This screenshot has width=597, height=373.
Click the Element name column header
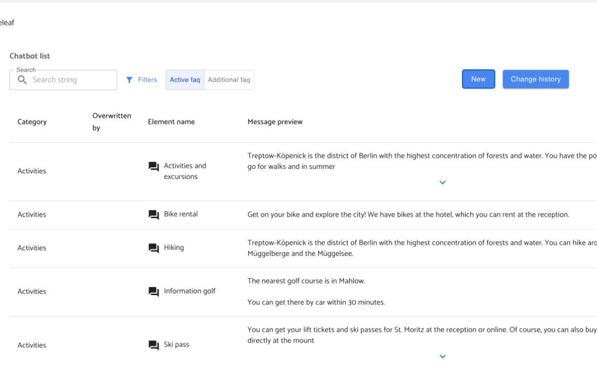(171, 122)
